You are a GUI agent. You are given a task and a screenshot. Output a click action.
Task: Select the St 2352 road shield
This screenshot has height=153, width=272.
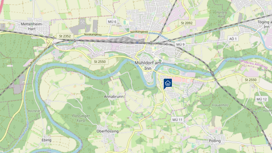[x=65, y=36]
